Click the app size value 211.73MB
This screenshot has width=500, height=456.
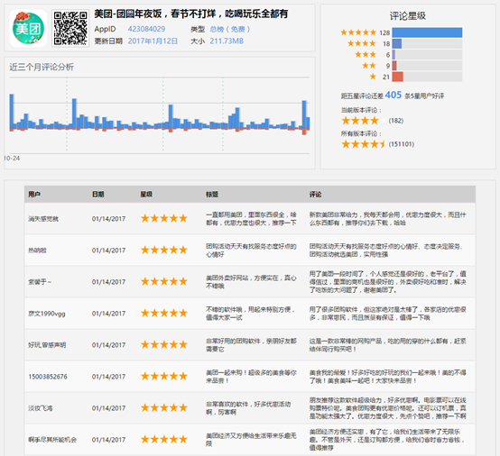227,41
